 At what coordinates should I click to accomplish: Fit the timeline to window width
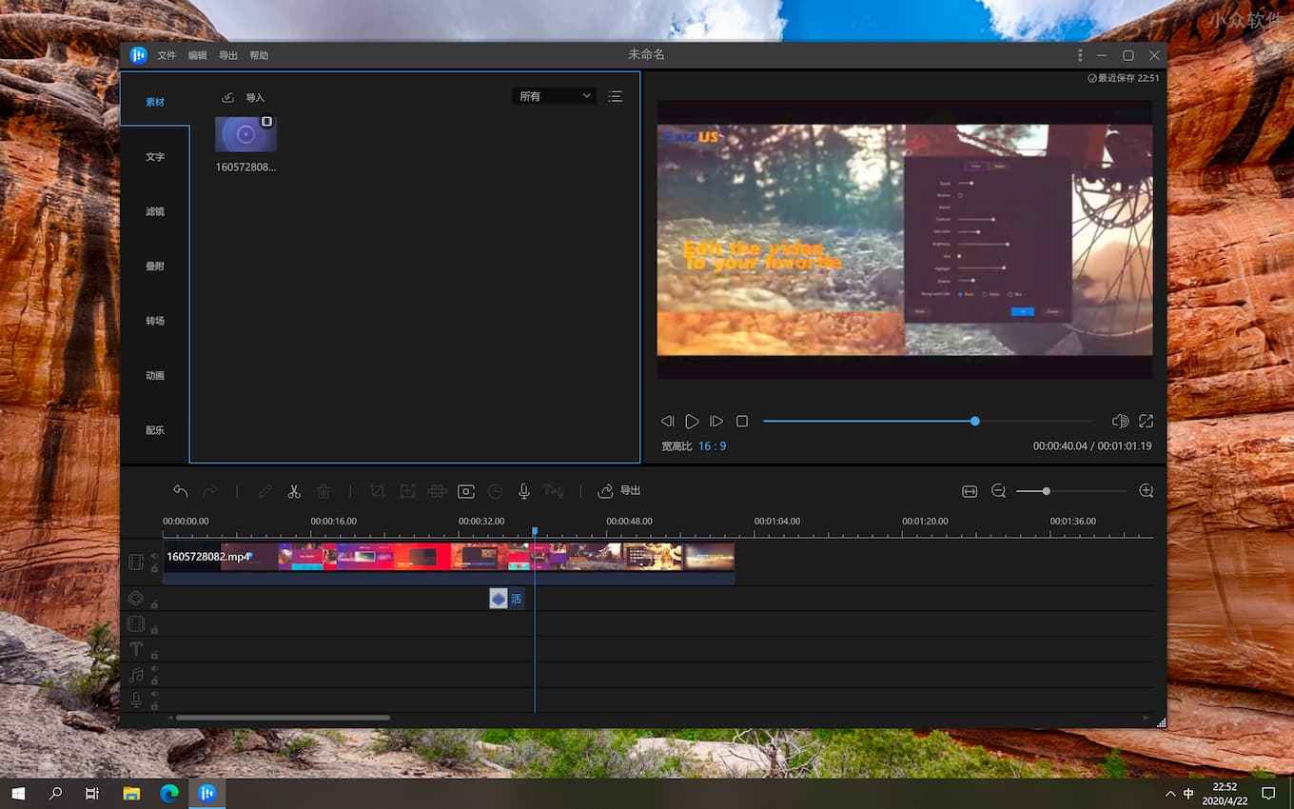pos(970,491)
